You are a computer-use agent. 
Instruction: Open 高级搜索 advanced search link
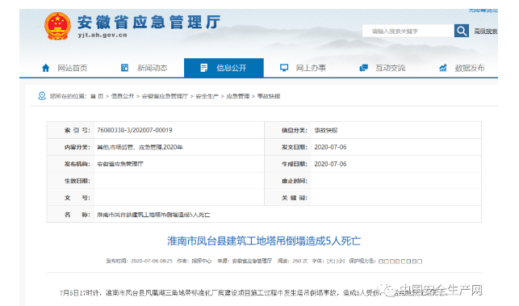486,31
